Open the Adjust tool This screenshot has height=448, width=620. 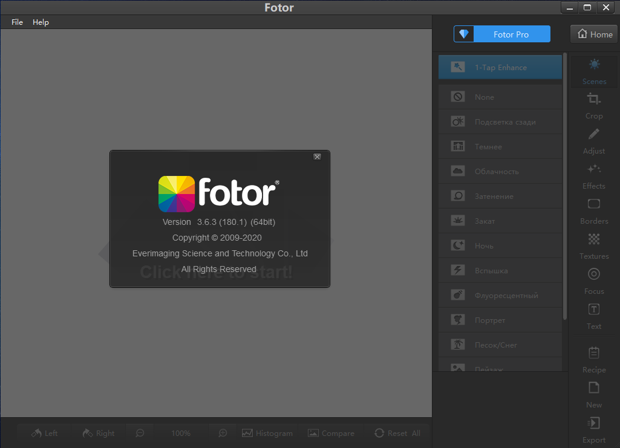click(x=594, y=141)
